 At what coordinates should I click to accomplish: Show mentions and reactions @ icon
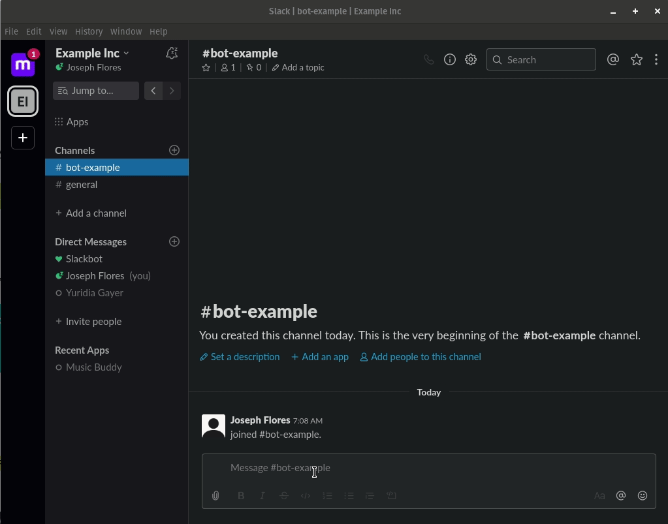(x=613, y=59)
